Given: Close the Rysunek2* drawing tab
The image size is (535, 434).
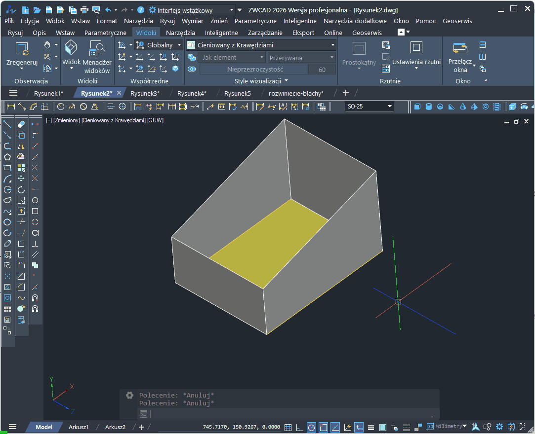Looking at the screenshot, I should pyautogui.click(x=119, y=93).
